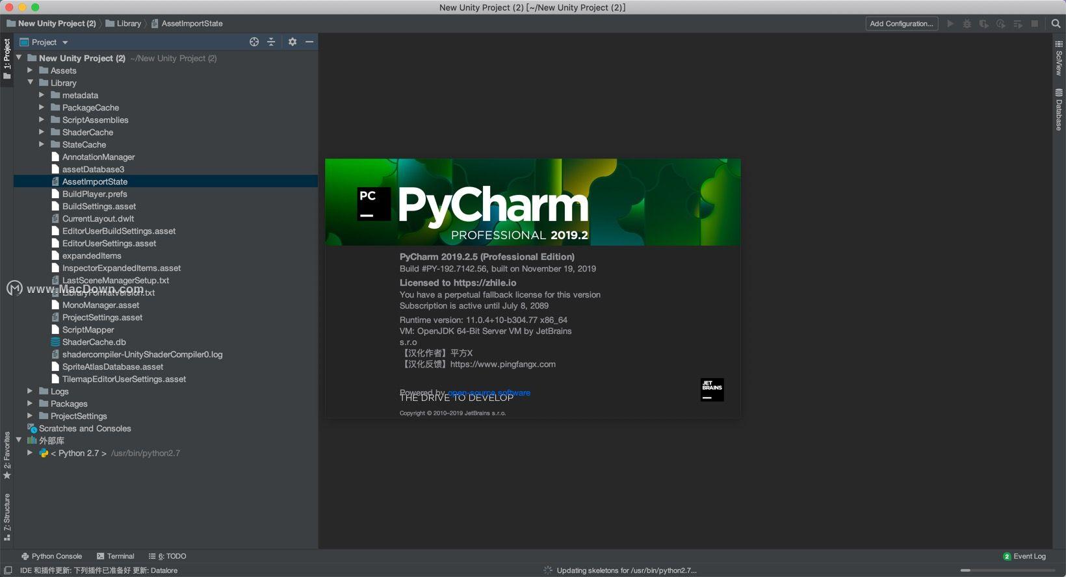Click the IDE plugin update status message
Screen dimensions: 1066x577
click(x=99, y=570)
